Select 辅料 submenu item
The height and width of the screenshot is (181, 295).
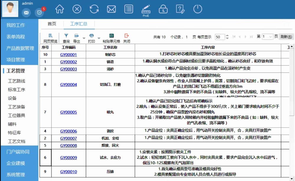coord(12,124)
